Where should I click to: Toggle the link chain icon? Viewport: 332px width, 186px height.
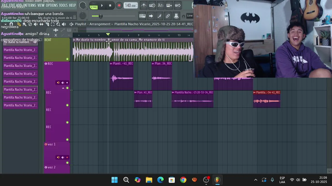[x=168, y=16]
